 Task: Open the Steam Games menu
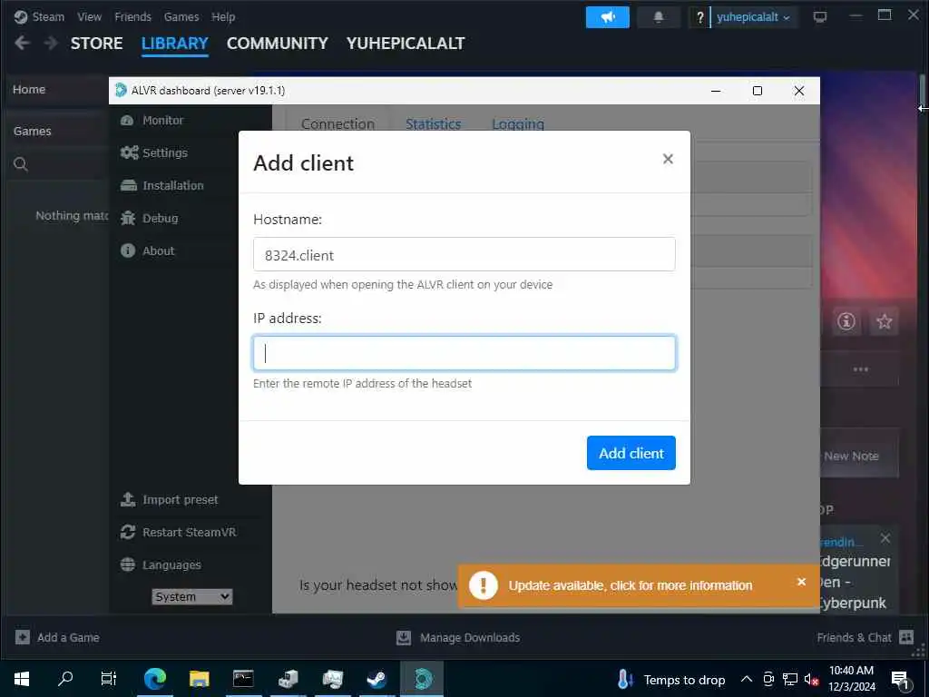[x=181, y=16]
